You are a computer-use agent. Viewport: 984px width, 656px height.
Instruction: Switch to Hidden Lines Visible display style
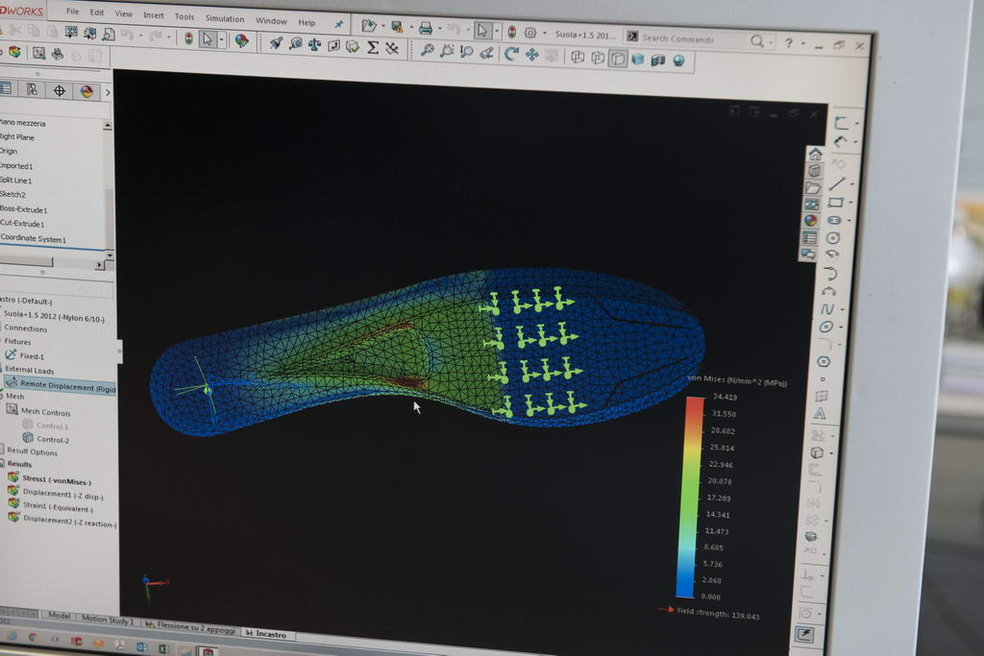tap(598, 58)
